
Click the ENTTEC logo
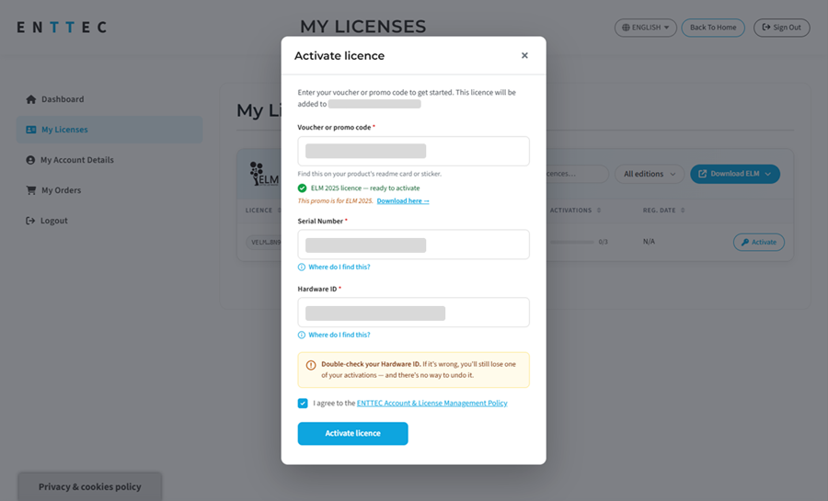(x=62, y=27)
